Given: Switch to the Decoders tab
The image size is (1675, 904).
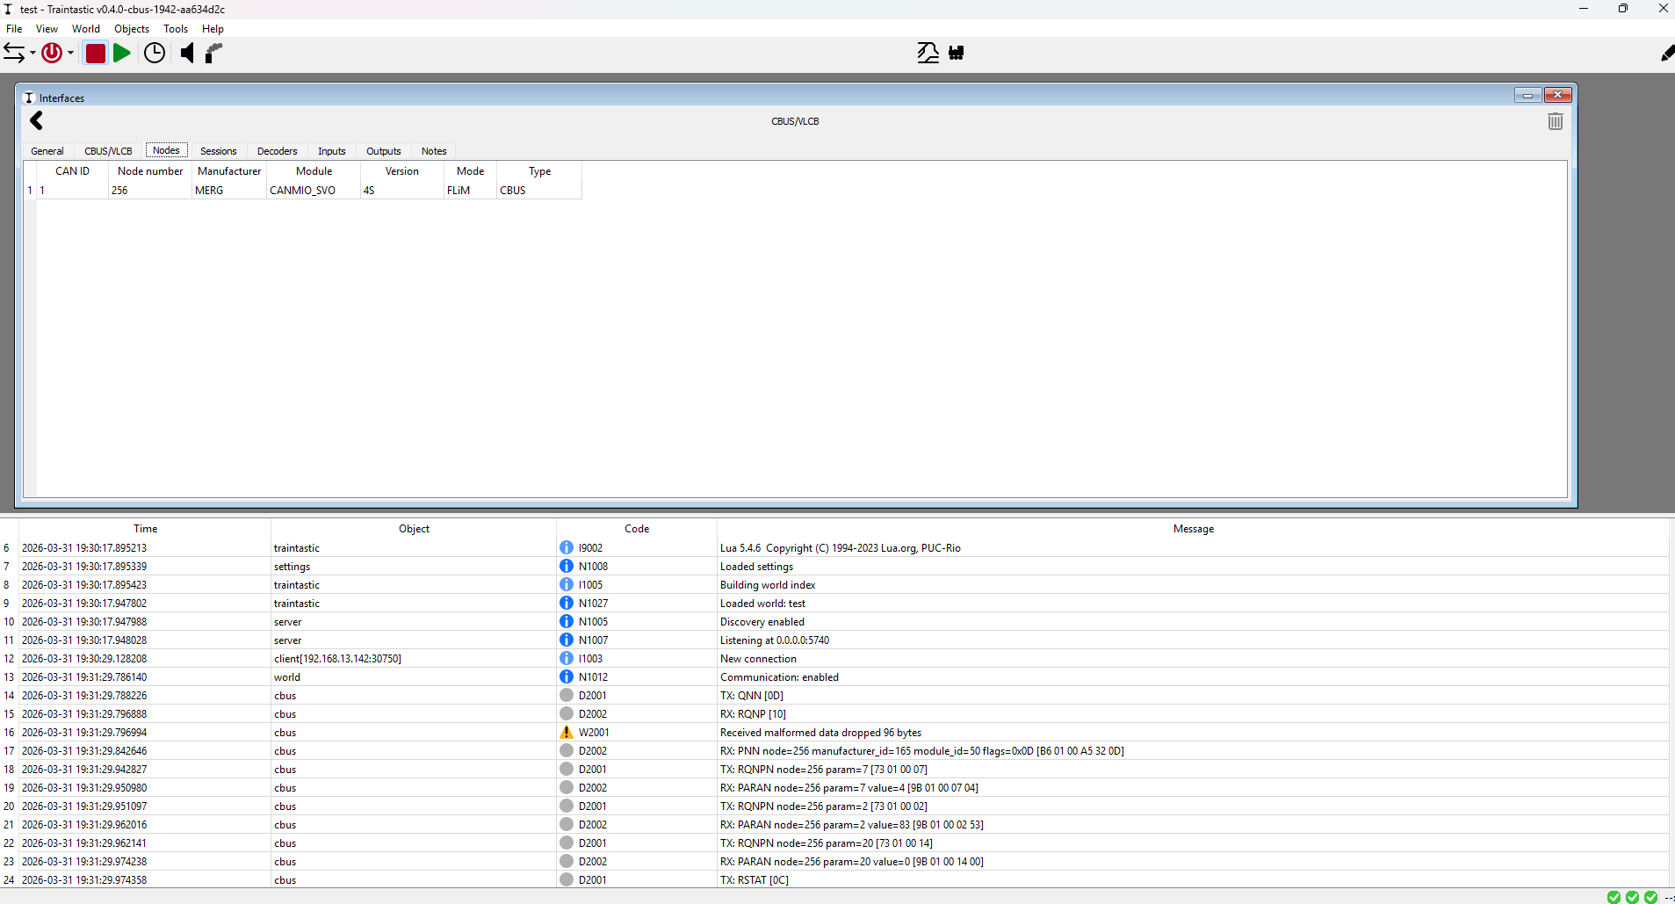Looking at the screenshot, I should click(277, 151).
